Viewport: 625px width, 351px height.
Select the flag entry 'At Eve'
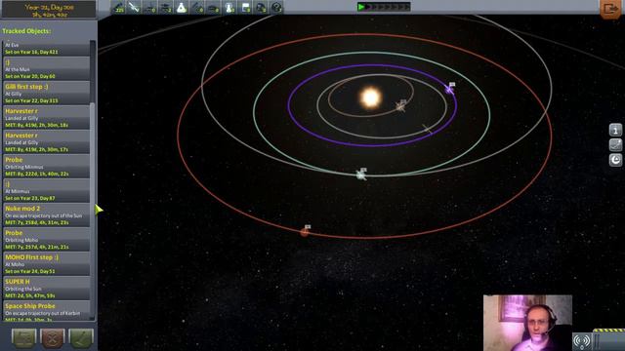[46, 48]
